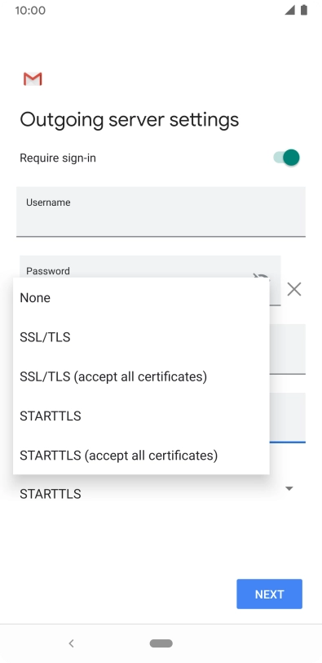Open the STARTTLS security type selector
Image resolution: width=322 pixels, height=663 pixels.
point(161,493)
